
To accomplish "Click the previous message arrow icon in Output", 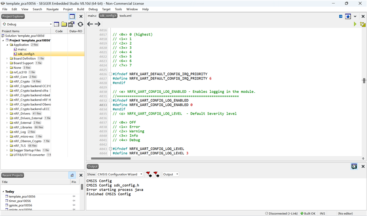I will coord(148,174).
